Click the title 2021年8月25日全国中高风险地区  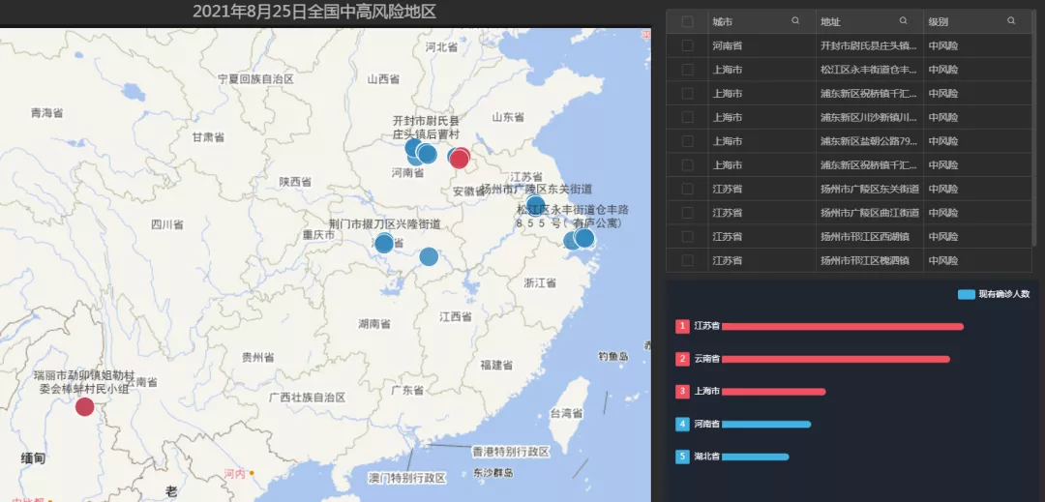(314, 12)
